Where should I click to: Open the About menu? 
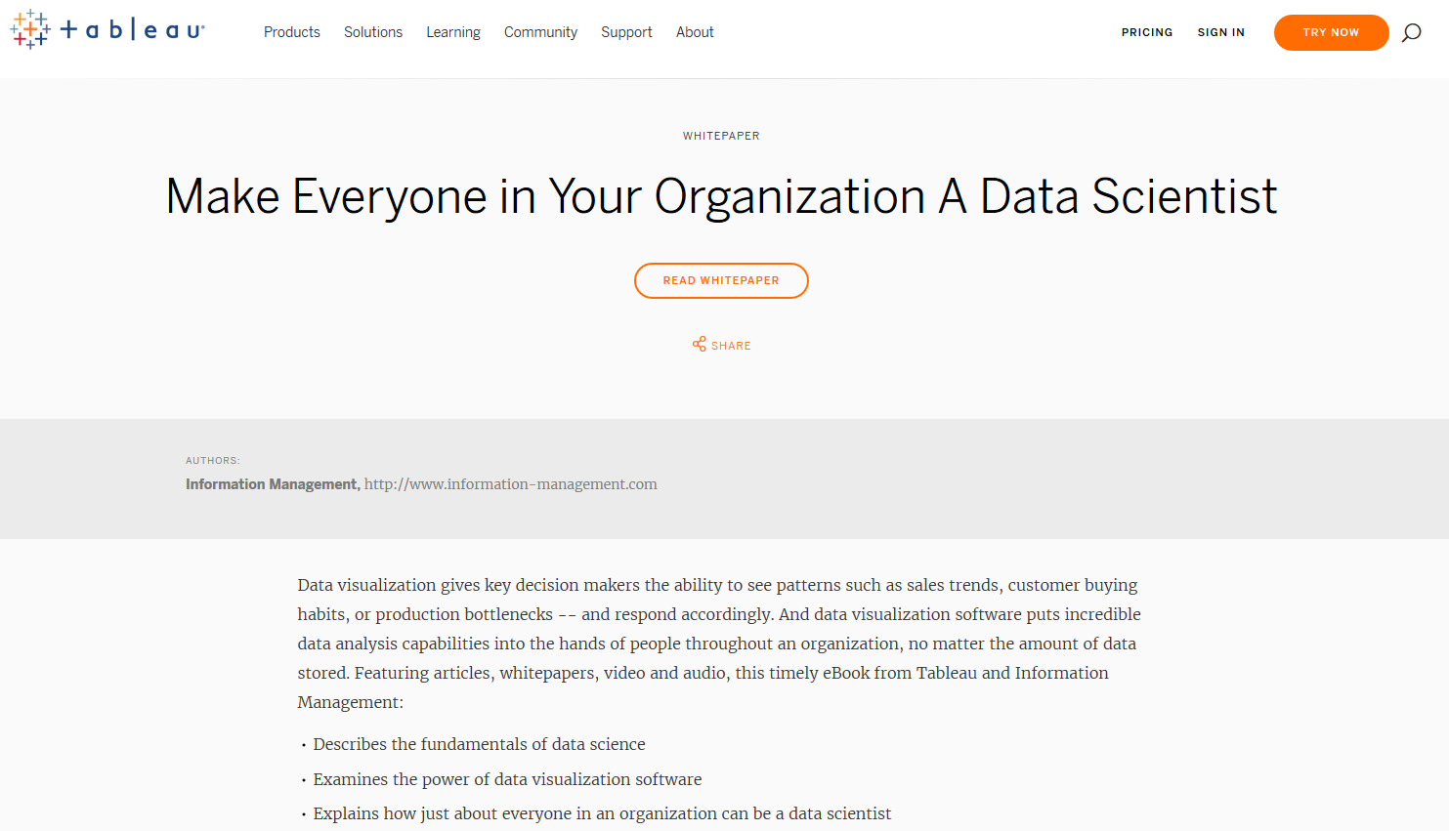coord(695,32)
